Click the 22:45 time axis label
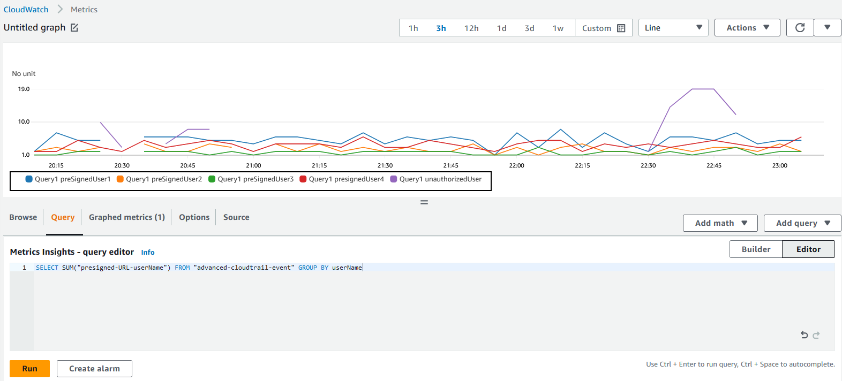Screen dimensions: 842x381 tap(714, 166)
